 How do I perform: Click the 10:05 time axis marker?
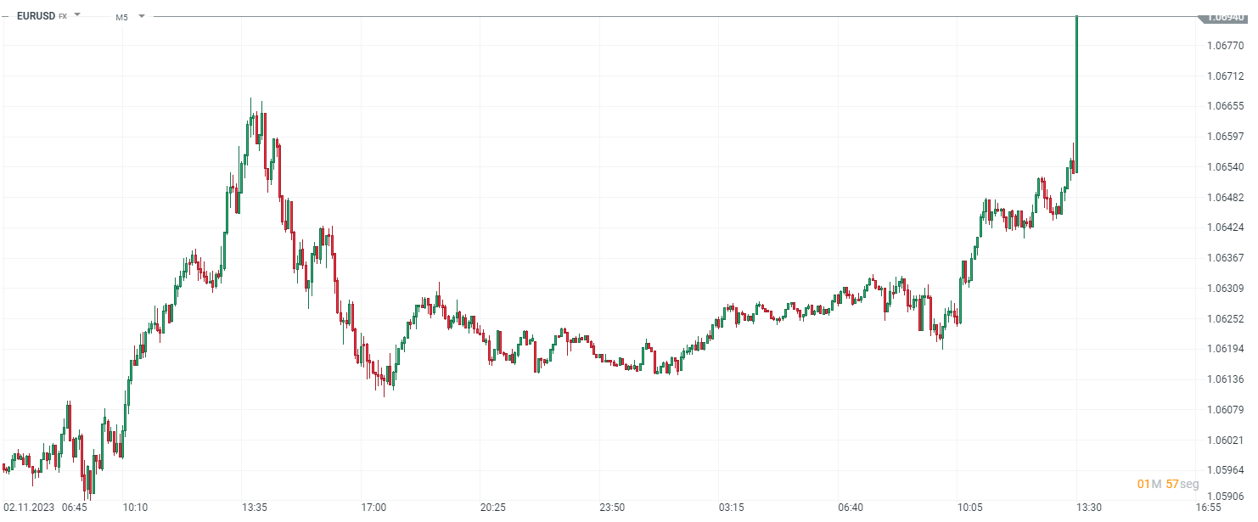pos(970,508)
